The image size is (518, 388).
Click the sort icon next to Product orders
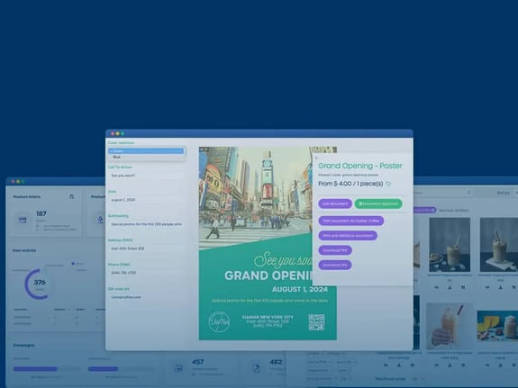point(72,196)
